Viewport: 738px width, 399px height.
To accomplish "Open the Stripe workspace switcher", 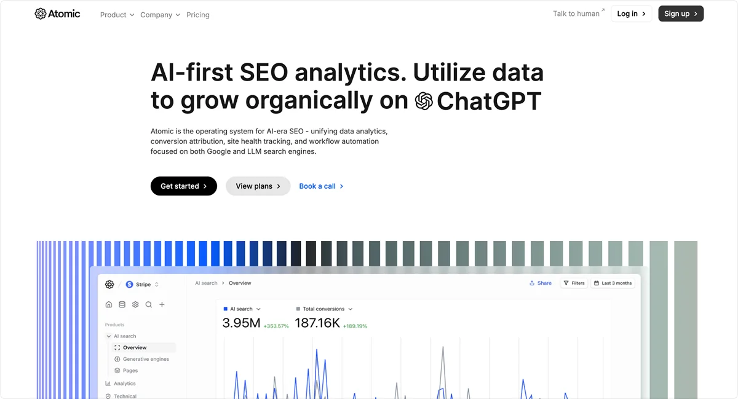I will 143,285.
